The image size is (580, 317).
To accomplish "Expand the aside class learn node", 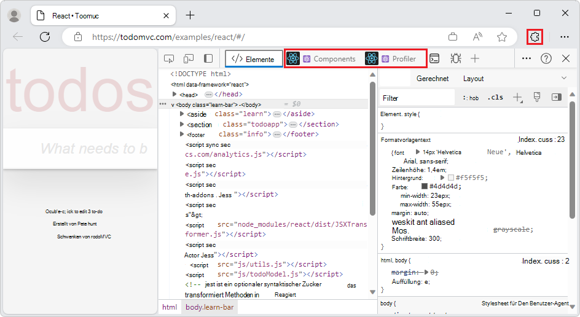I will point(182,114).
